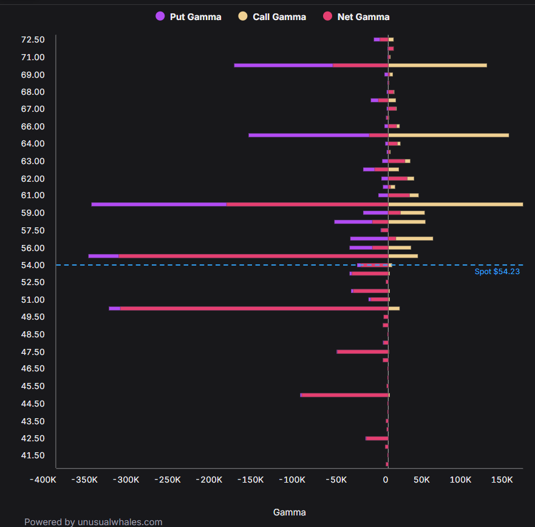Click the -250K axis tick label
535x527 pixels.
point(168,480)
